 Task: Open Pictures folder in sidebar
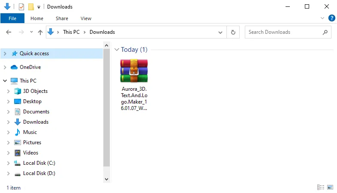pyautogui.click(x=32, y=143)
